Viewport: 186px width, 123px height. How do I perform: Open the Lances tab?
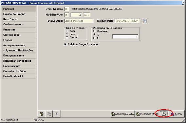[19, 40]
